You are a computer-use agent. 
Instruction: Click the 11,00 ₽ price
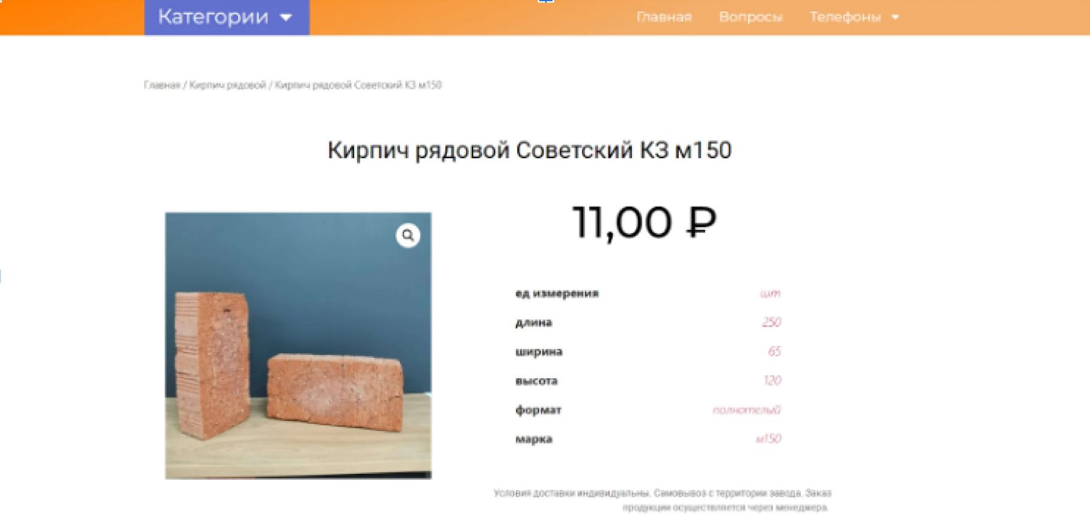coord(644,223)
